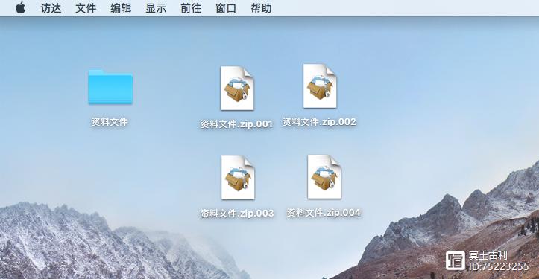The width and height of the screenshot is (539, 279).
Task: Select the 资料文件.zip.004 archive icon
Action: [x=324, y=177]
